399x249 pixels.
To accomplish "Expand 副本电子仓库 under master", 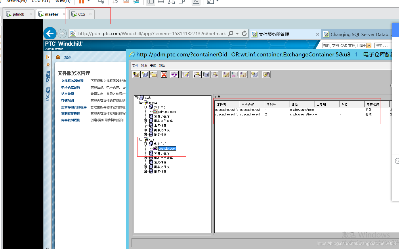I will 146,121.
